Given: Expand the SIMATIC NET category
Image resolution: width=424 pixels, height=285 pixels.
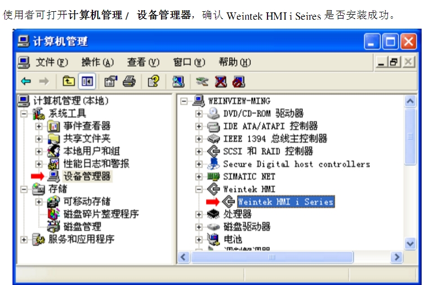Looking at the screenshot, I should (199, 177).
